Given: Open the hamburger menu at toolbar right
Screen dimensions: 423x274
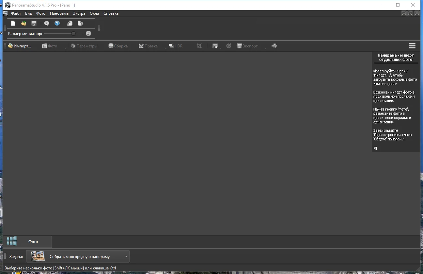Looking at the screenshot, I should [412, 46].
